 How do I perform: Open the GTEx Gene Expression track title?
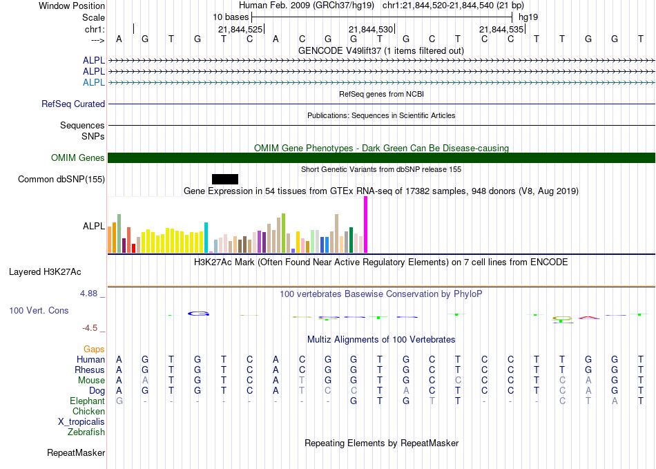381,191
